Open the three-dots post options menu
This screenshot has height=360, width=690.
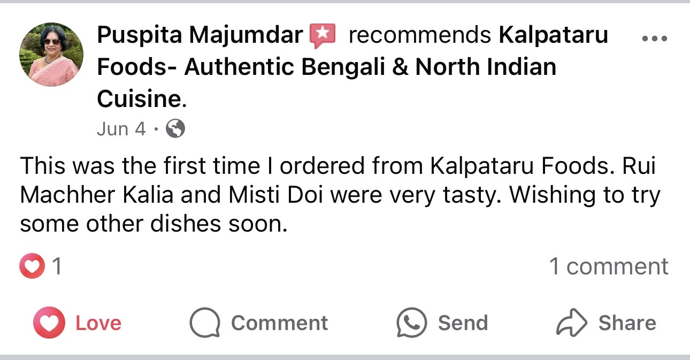[654, 39]
